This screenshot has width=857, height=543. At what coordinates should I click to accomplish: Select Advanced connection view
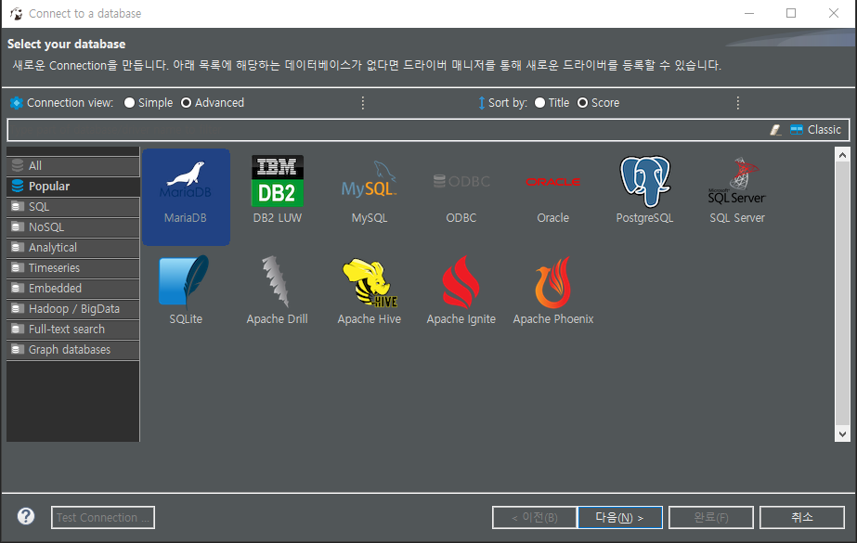click(213, 103)
